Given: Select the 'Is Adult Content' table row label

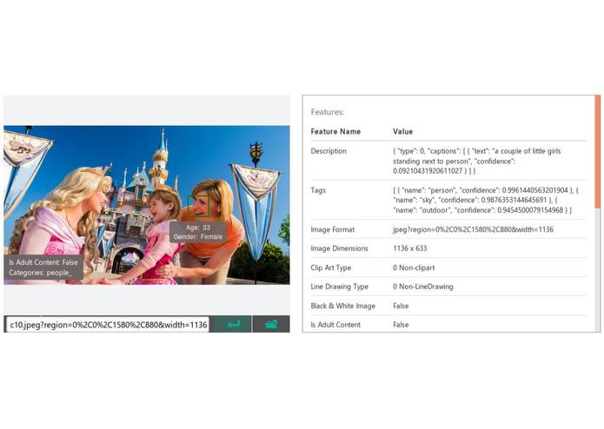Looking at the screenshot, I should coord(335,325).
